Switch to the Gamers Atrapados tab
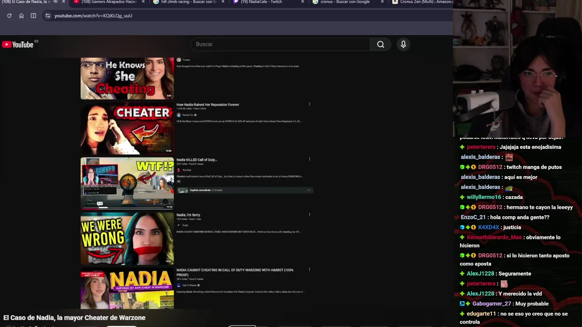The width and height of the screenshot is (582, 327). [109, 2]
